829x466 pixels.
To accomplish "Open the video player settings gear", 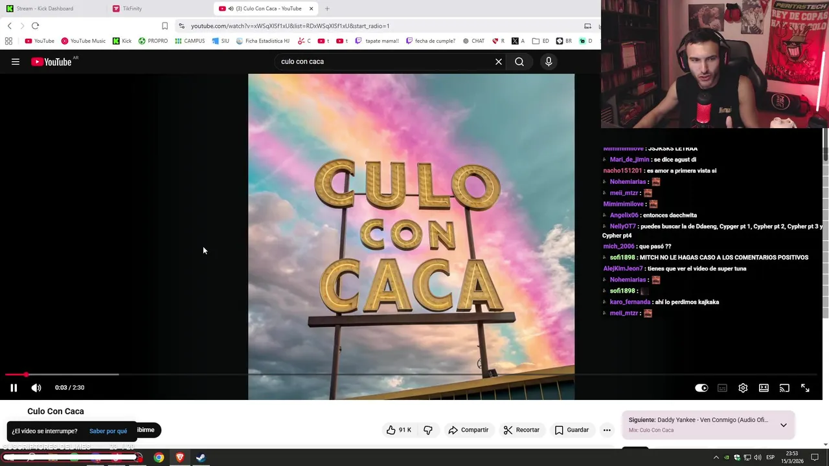I will pos(743,388).
